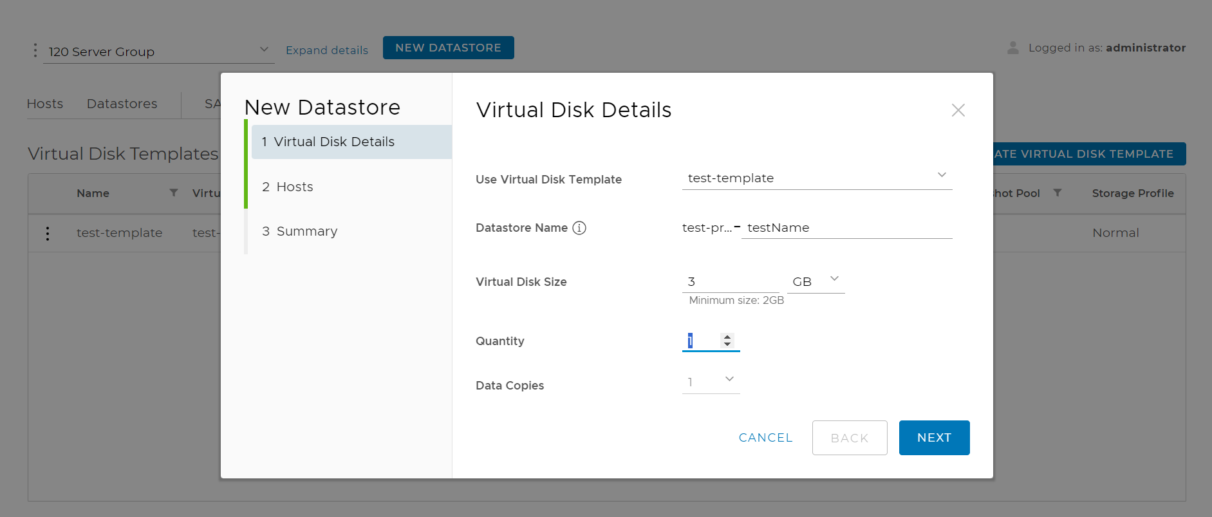The height and width of the screenshot is (517, 1212).
Task: Close the New Datastore dialog
Action: click(x=958, y=110)
